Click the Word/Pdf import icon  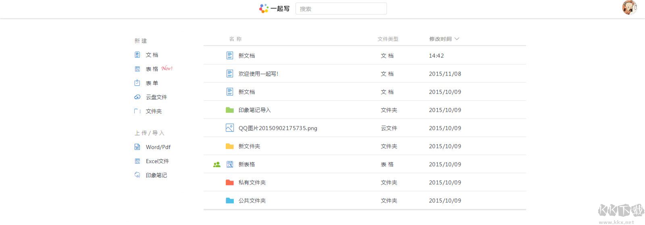(137, 147)
